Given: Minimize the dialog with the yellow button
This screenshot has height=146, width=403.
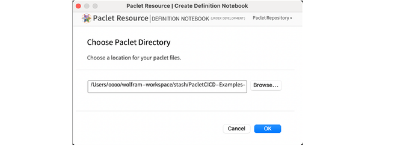Looking at the screenshot, I should pos(87,6).
